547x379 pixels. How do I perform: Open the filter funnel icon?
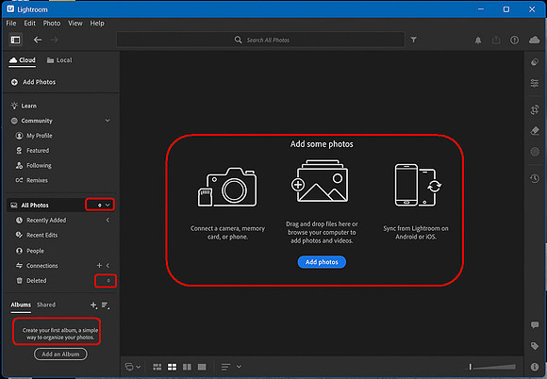click(413, 40)
